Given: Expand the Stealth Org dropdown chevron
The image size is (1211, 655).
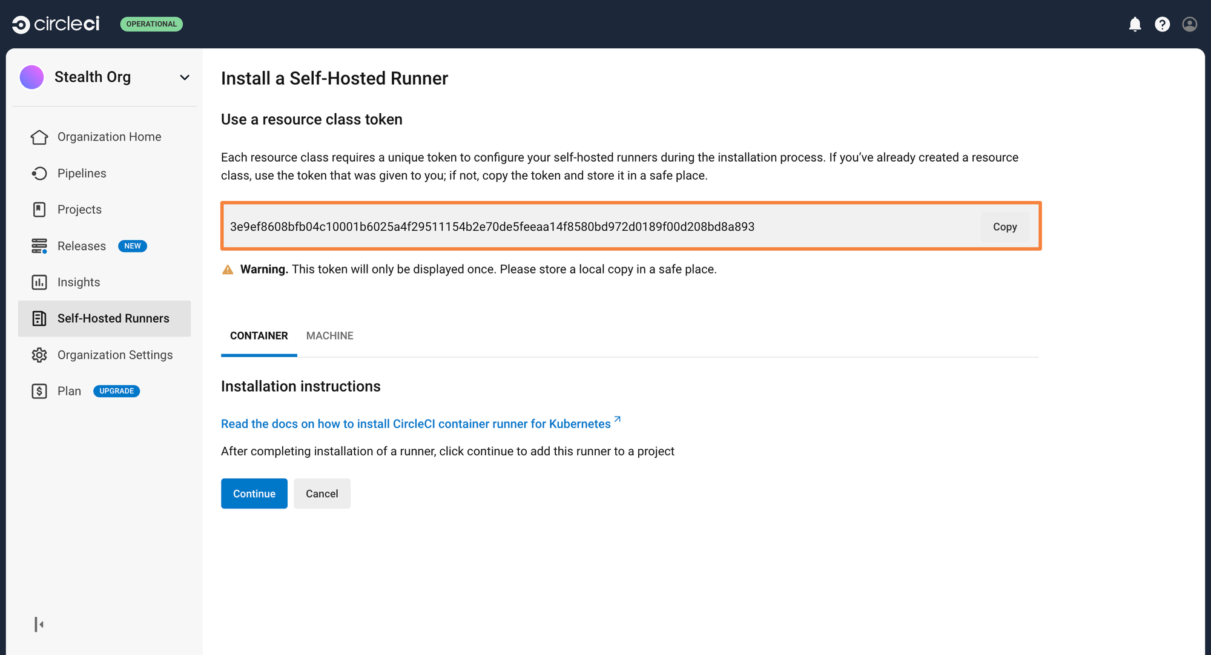Looking at the screenshot, I should point(185,77).
